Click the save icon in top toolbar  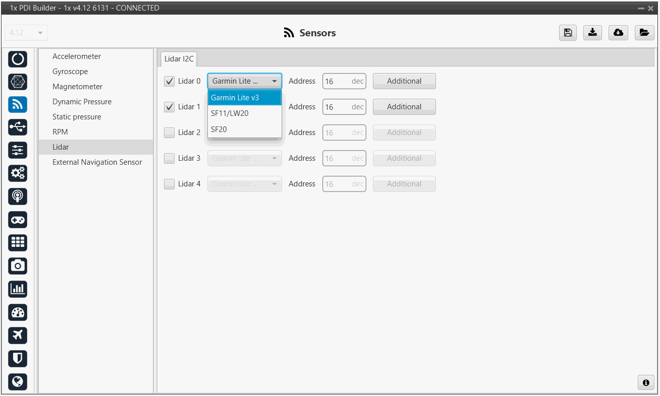tap(568, 33)
